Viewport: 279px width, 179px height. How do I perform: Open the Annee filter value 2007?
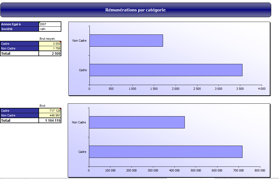[x=50, y=24]
